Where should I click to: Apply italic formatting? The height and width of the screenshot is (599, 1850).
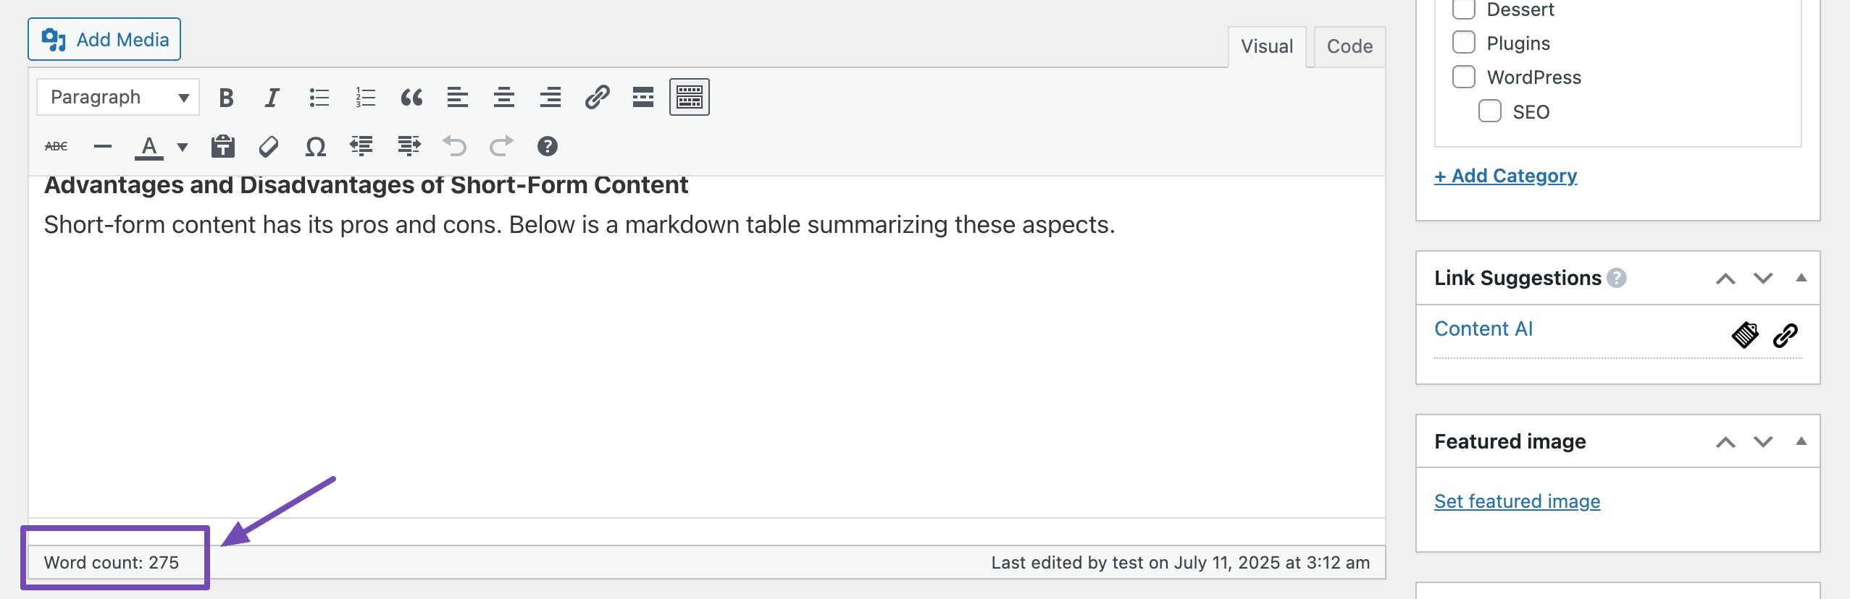click(272, 98)
